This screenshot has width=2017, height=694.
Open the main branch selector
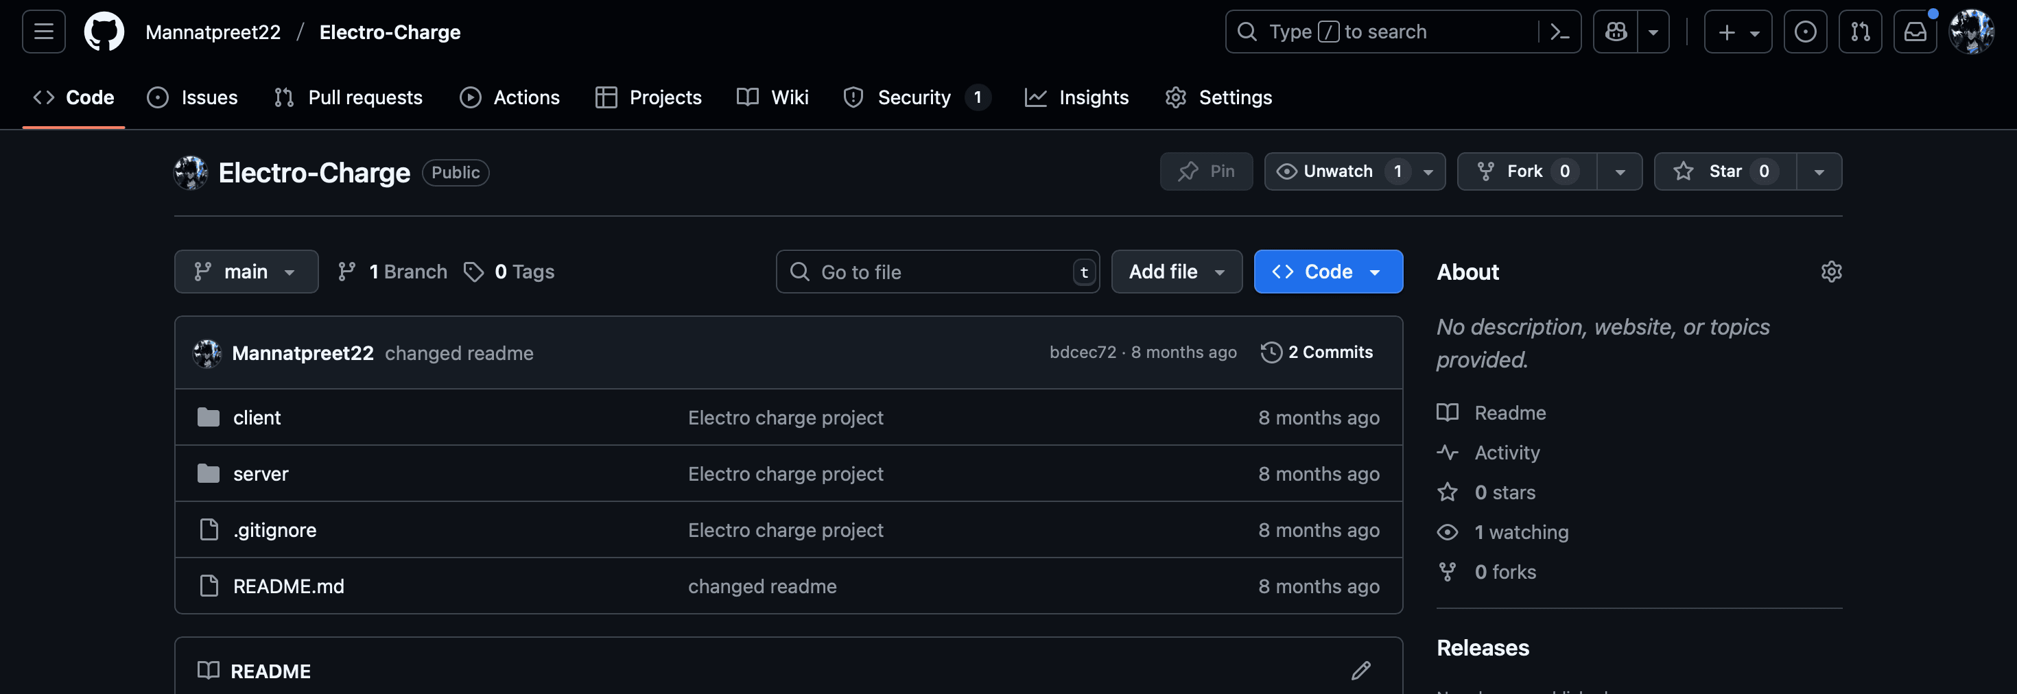pos(246,272)
